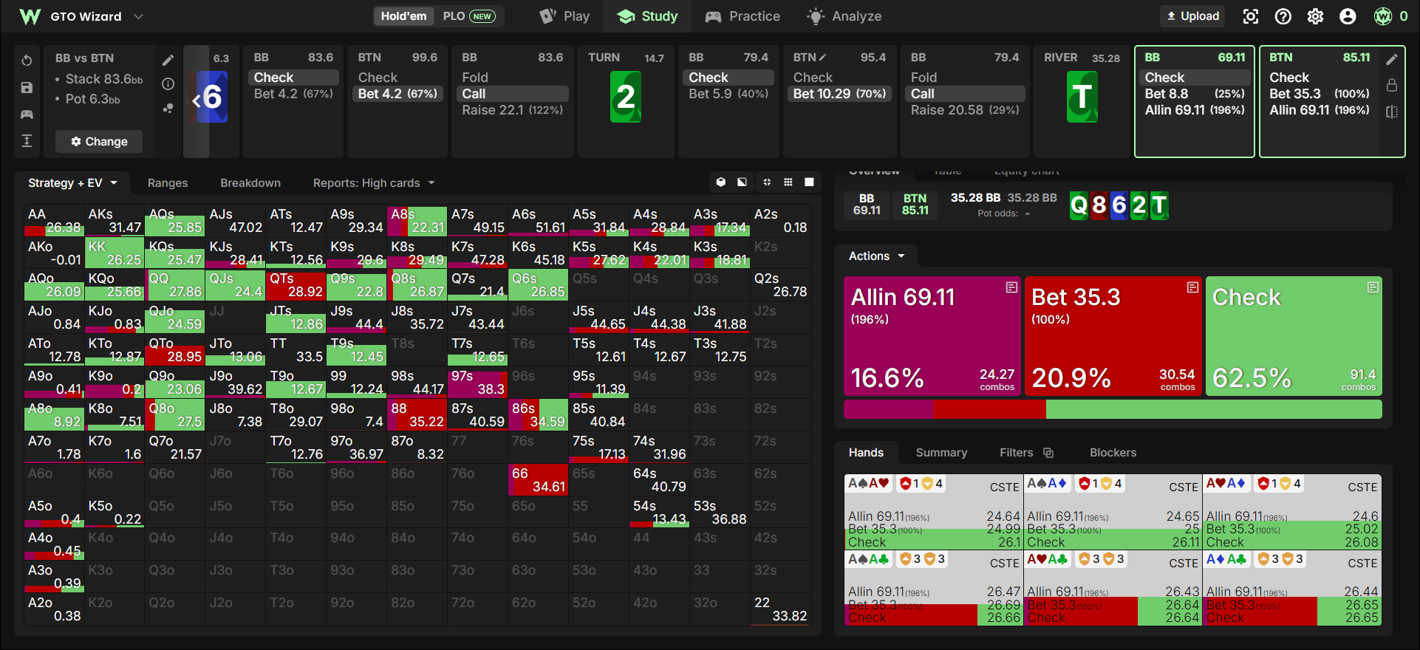Click the Upload button
This screenshot has width=1420, height=650.
1192,16
